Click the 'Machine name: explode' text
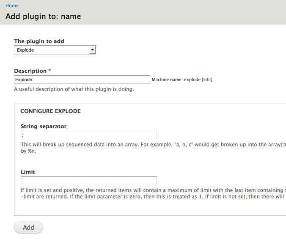This screenshot has width=286, height=239. coord(176,80)
